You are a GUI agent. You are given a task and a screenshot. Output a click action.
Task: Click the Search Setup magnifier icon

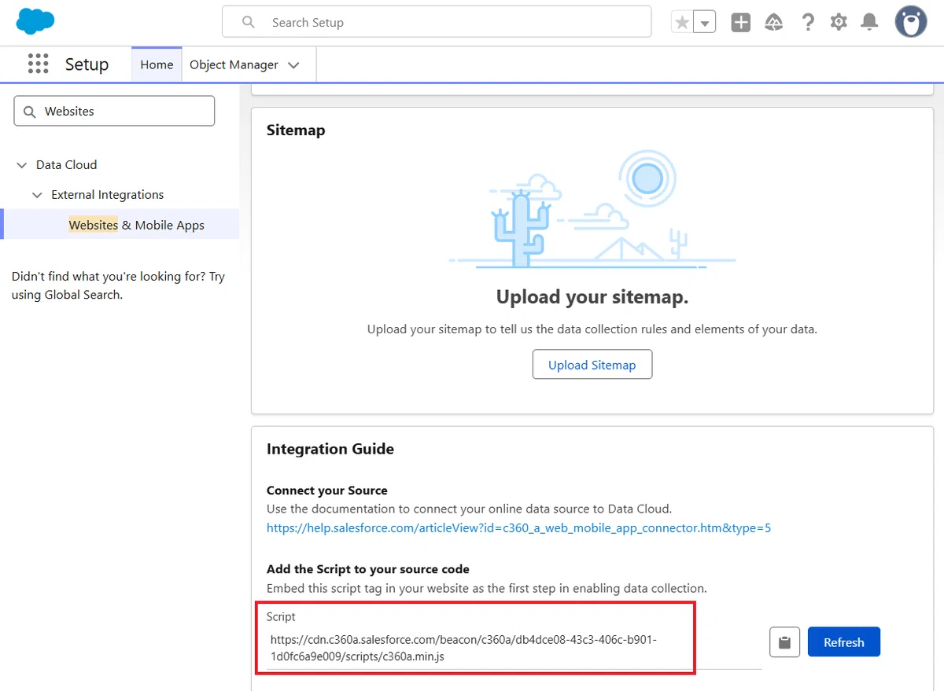click(249, 23)
